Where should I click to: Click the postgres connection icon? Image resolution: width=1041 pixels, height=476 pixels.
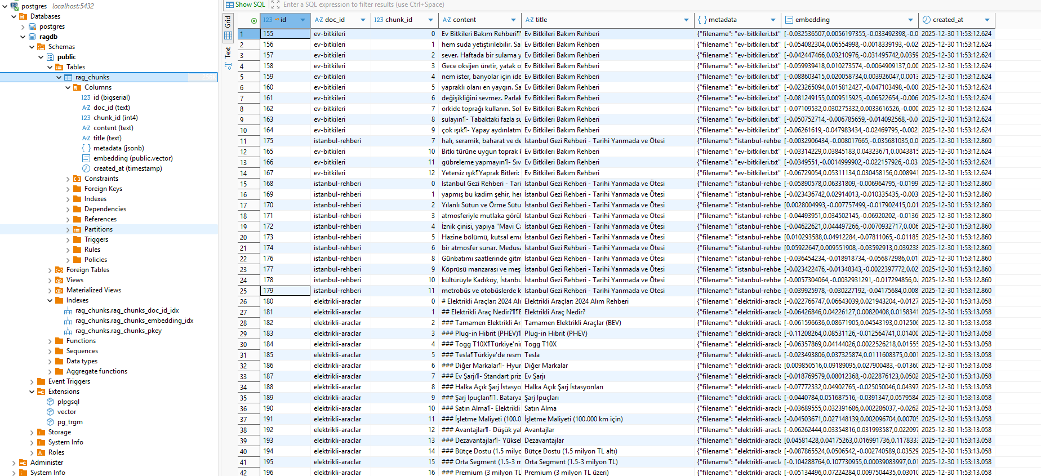coord(15,6)
